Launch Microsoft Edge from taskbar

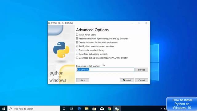pos(79,109)
